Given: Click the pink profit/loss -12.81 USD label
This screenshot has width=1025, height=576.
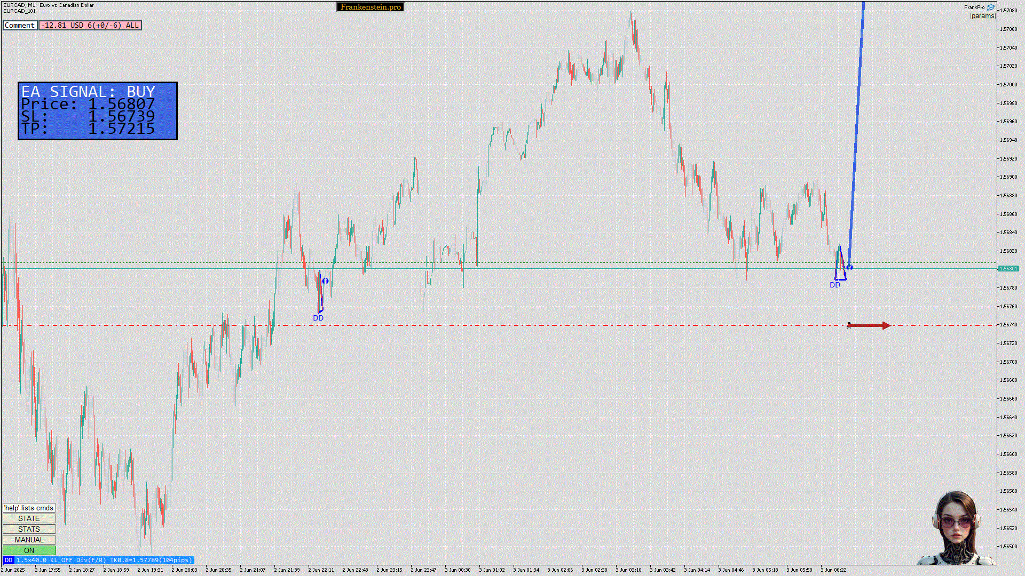Looking at the screenshot, I should (90, 25).
